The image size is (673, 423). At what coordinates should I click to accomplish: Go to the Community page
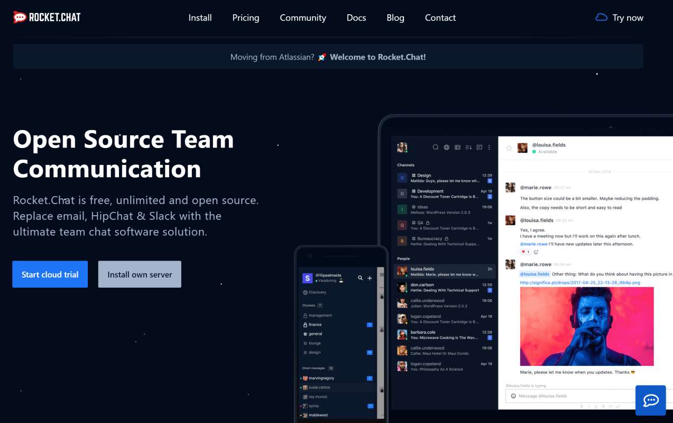tap(303, 17)
